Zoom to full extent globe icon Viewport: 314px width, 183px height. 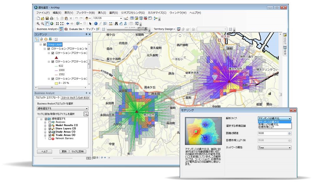[52, 24]
